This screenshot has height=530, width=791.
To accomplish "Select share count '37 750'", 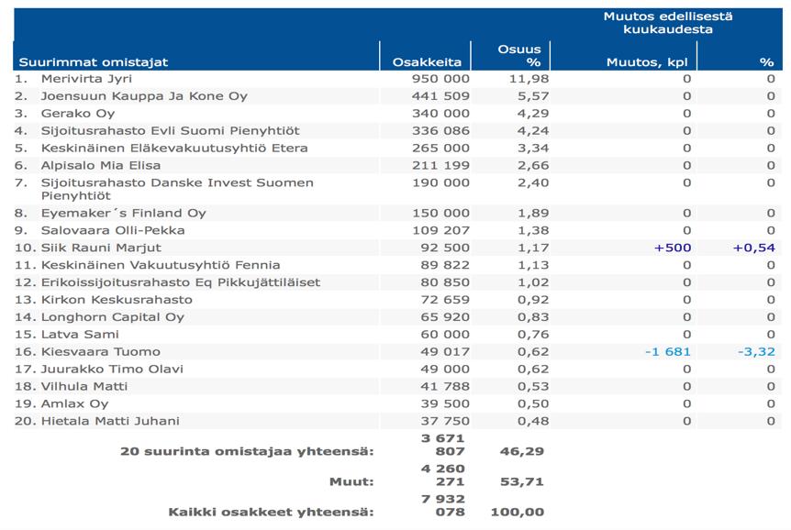I will click(x=445, y=421).
